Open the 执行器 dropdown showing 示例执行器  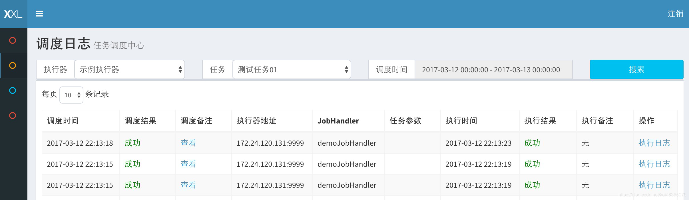130,69
